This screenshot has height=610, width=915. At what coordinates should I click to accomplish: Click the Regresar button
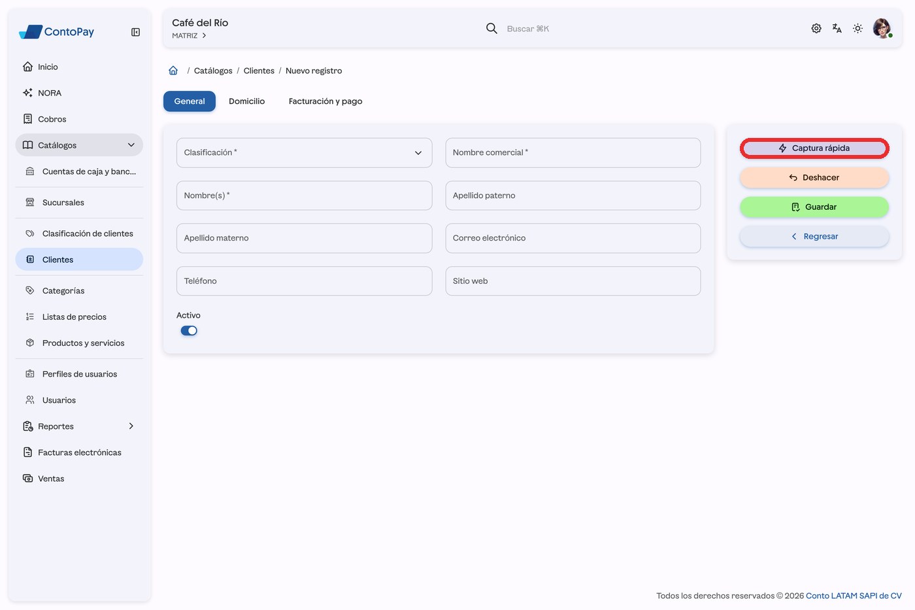click(814, 237)
